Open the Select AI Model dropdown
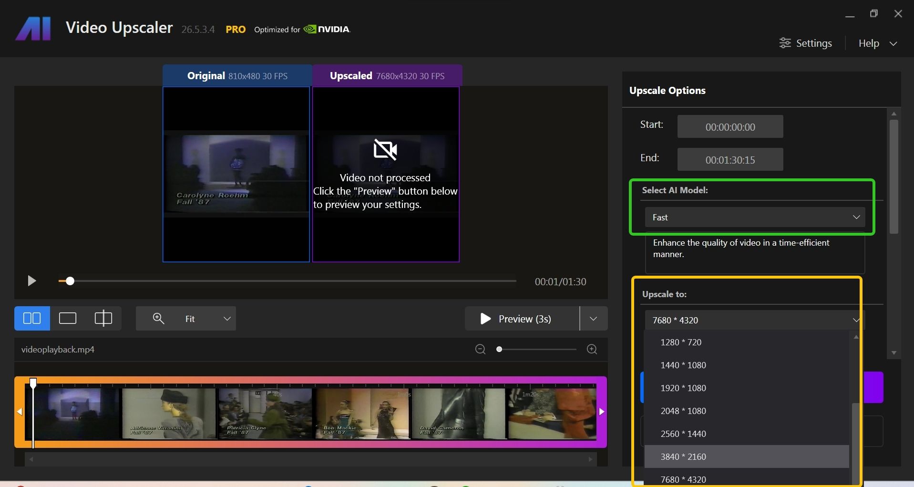The height and width of the screenshot is (487, 914). point(755,218)
